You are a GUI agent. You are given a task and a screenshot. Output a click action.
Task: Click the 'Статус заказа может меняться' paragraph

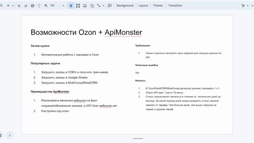click(x=183, y=103)
